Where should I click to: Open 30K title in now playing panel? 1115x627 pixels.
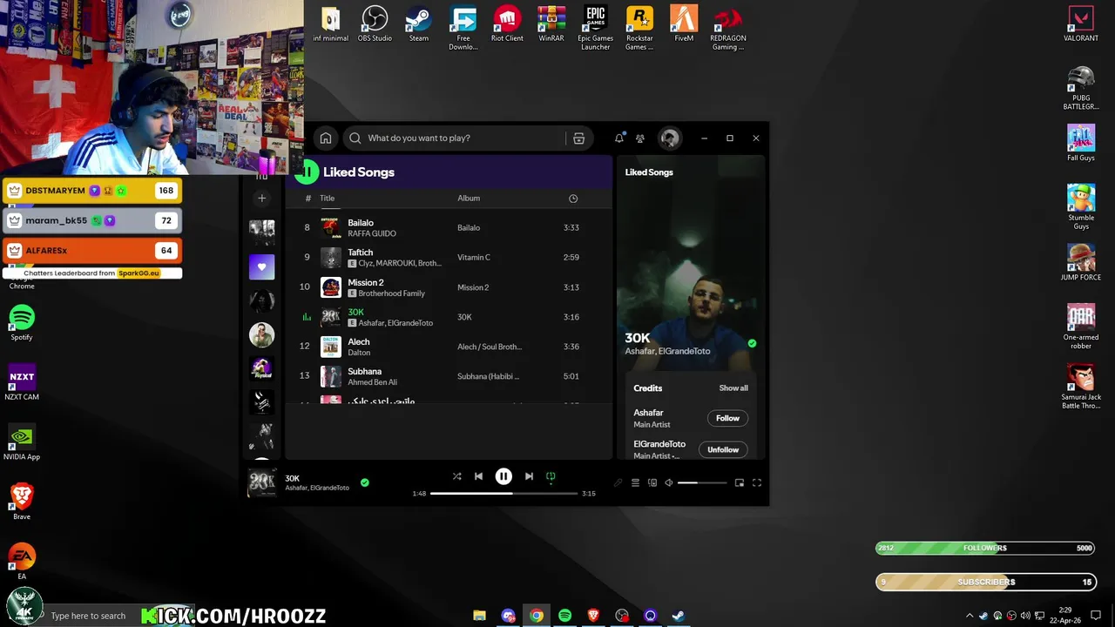click(638, 338)
